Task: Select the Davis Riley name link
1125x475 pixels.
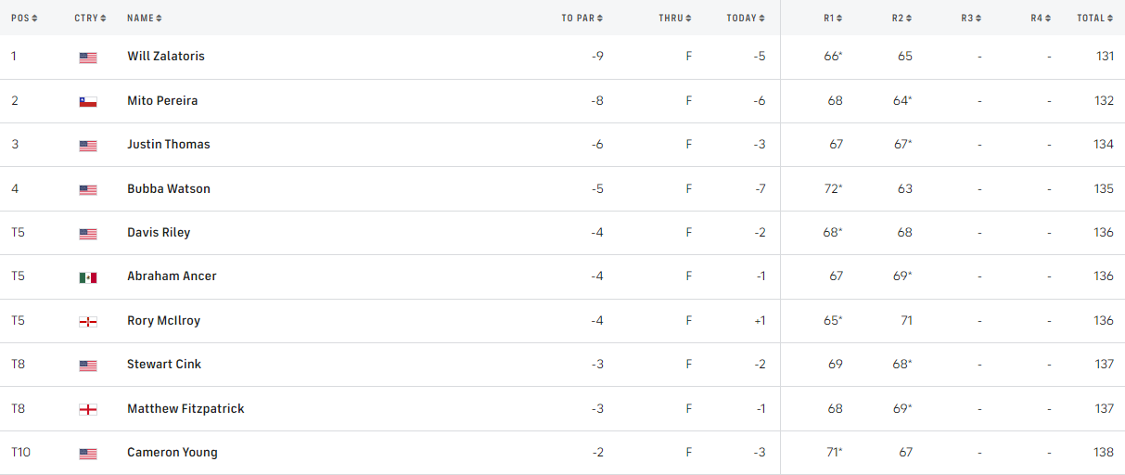Action: (159, 233)
